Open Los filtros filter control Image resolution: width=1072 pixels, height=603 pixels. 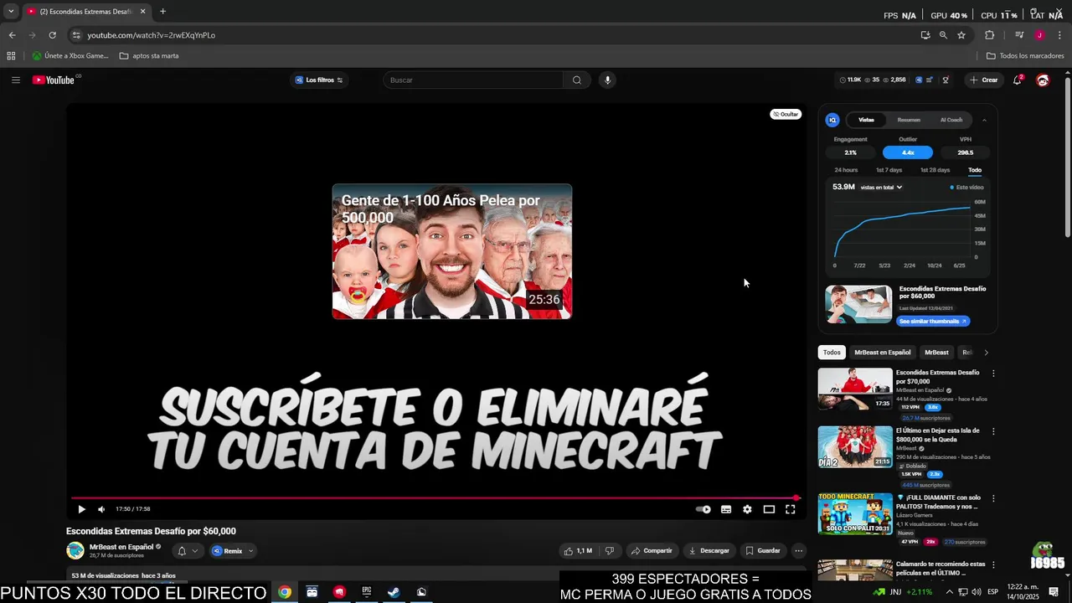320,80
